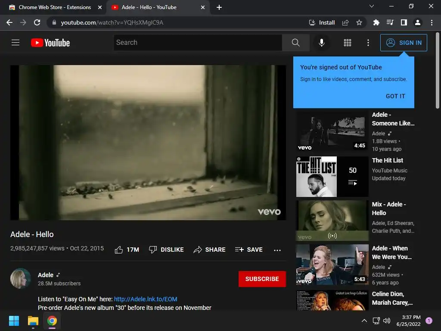441x331 pixels.
Task: Close the Chrome Web Store tab
Action: click(x=100, y=7)
